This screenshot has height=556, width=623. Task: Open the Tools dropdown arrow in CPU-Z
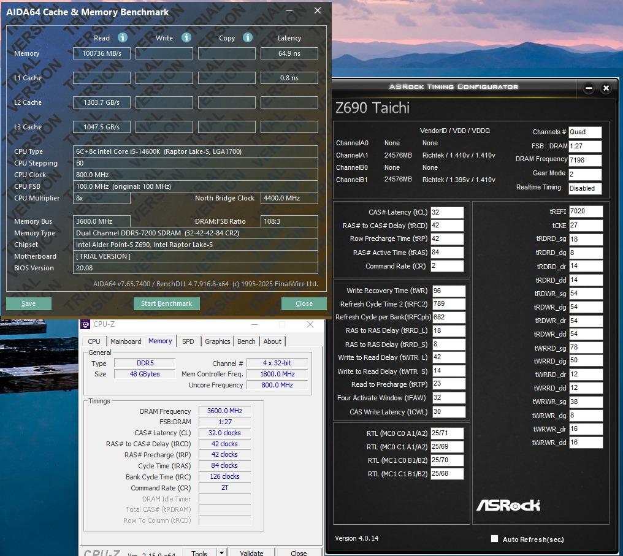click(221, 552)
